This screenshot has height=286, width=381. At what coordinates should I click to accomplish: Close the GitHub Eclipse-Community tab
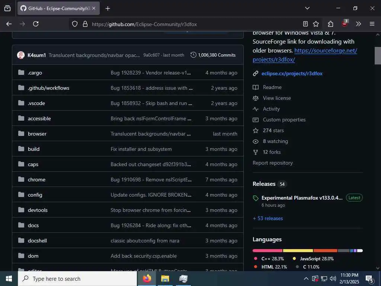pyautogui.click(x=94, y=8)
